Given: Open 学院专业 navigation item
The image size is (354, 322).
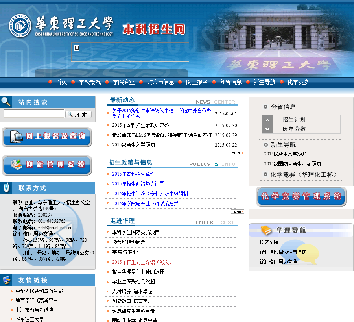Looking at the screenshot, I should (x=124, y=82).
